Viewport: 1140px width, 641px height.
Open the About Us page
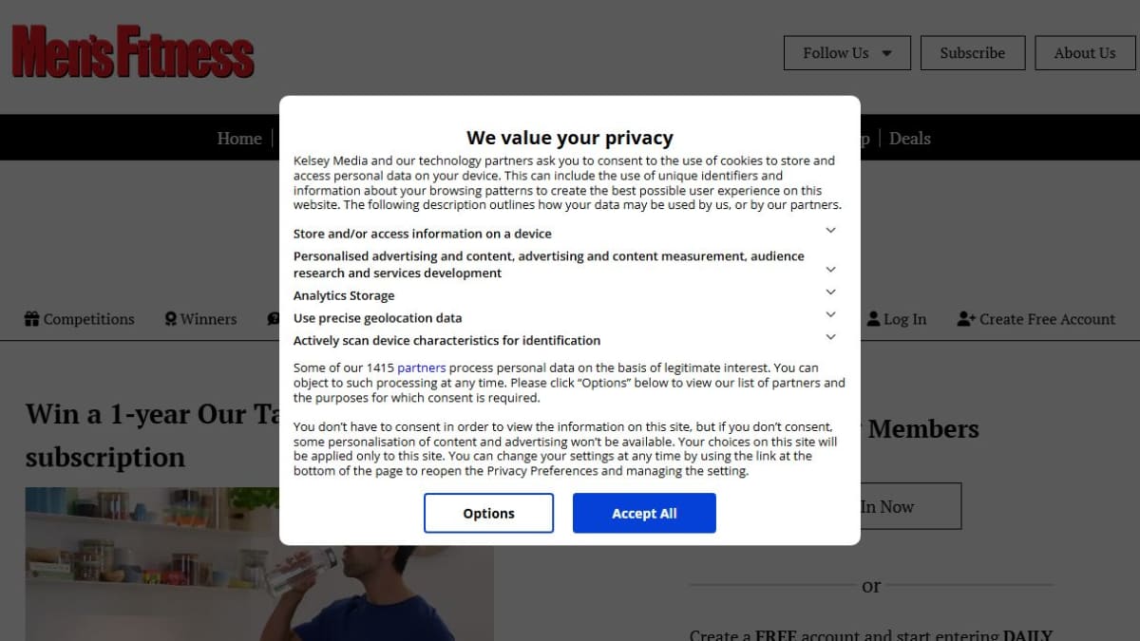[1085, 53]
